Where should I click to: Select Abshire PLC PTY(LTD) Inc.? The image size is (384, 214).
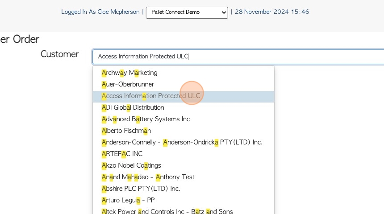click(184, 189)
